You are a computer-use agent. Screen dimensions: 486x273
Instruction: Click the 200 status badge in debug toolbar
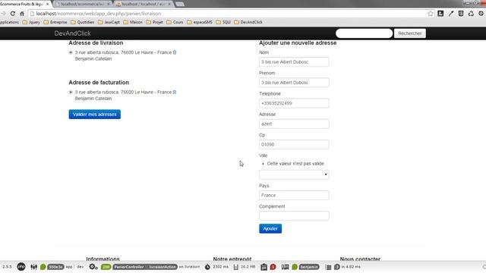[106, 267]
